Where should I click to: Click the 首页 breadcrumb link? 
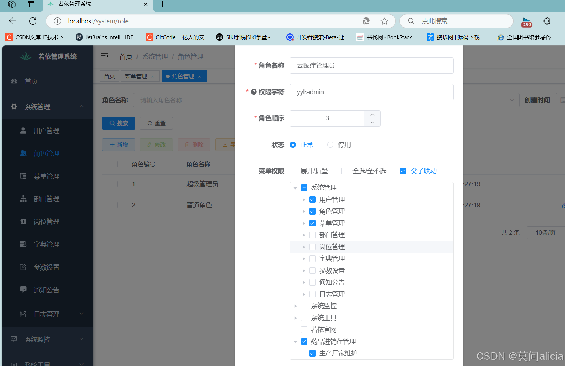[126, 56]
